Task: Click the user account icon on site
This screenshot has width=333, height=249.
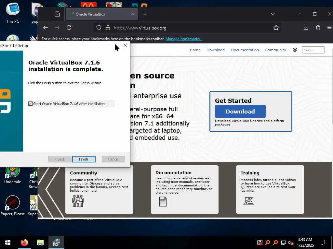Action: pyautogui.click(x=295, y=50)
